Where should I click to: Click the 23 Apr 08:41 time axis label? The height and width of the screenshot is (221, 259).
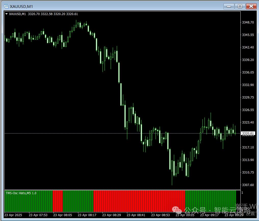[x=136, y=215]
